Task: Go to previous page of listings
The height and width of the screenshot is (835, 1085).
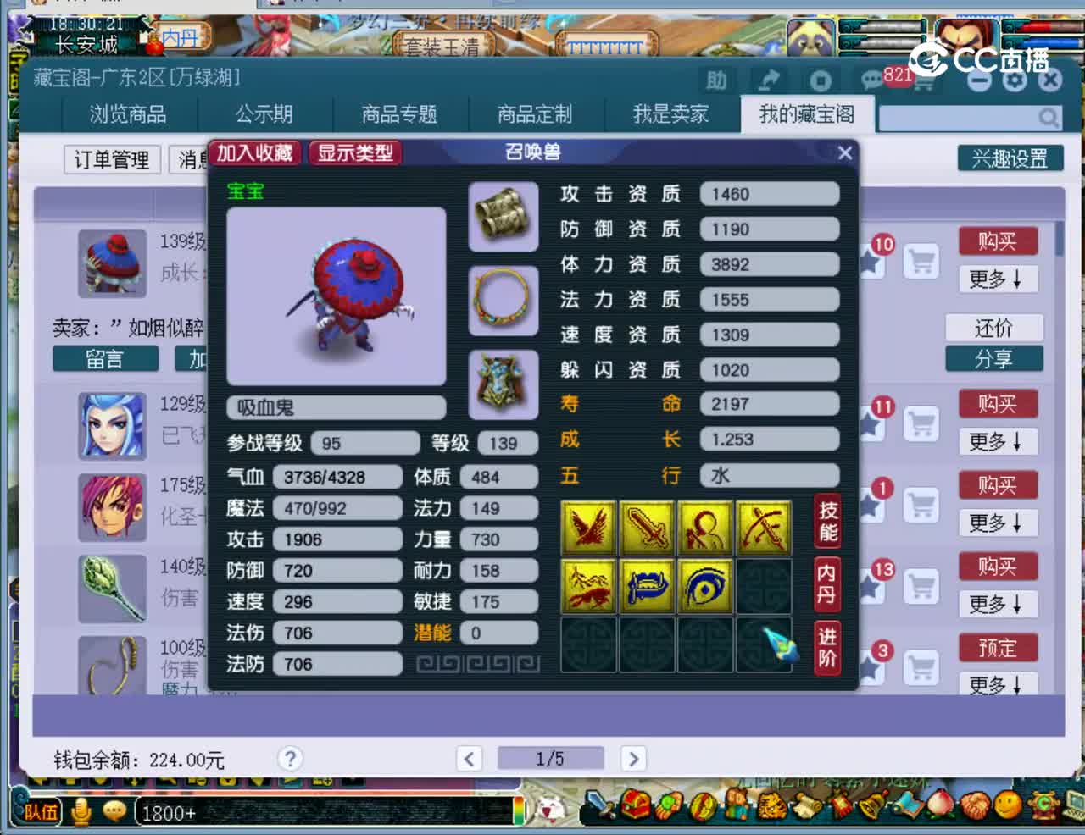Action: (x=470, y=758)
